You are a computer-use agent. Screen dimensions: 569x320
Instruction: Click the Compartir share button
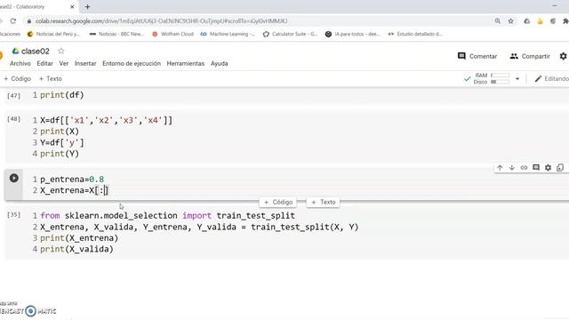pyautogui.click(x=530, y=56)
